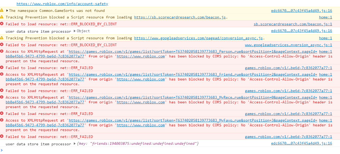This screenshot has width=340, height=154.
Task: Open the home:1 source on the scorecardresearch warning row
Action: click(325, 17)
